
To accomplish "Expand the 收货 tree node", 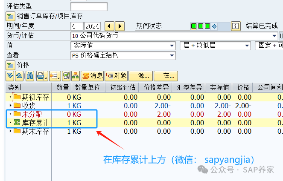I will coord(10,105).
